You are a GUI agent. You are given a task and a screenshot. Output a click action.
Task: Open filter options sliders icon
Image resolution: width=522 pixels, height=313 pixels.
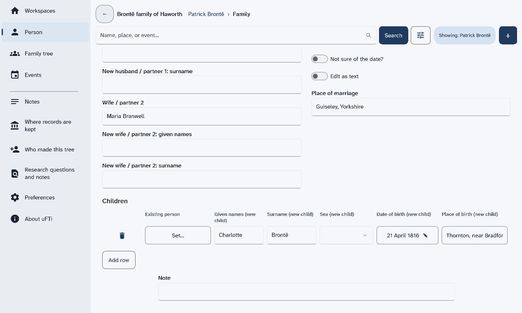(421, 35)
